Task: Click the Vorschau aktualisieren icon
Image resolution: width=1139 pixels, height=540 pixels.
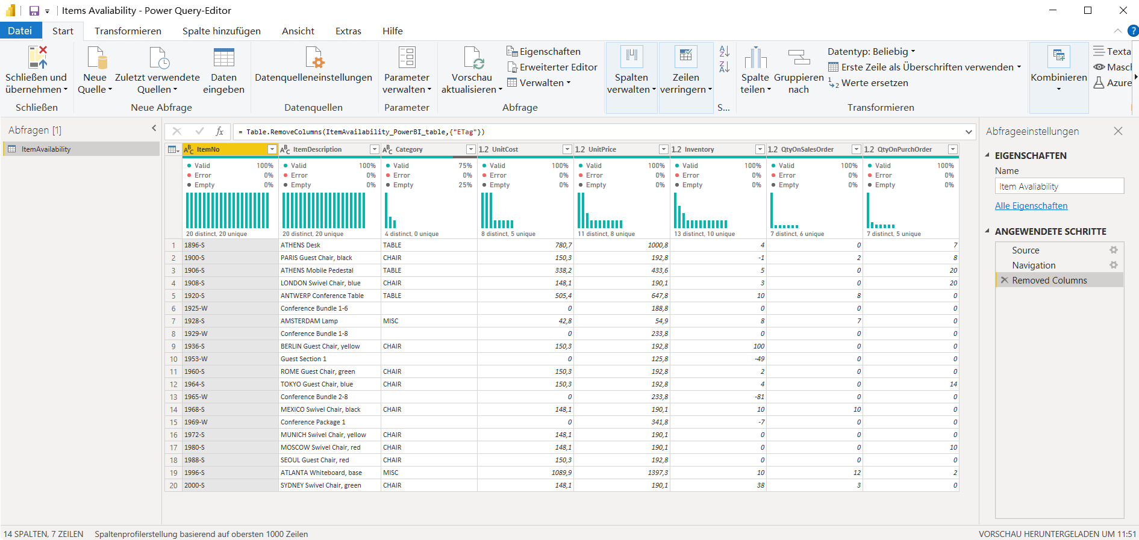Action: click(472, 58)
